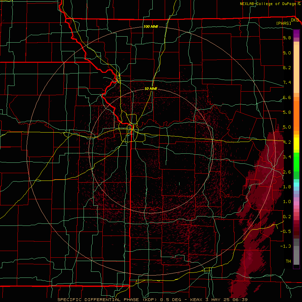Image resolution: width=302 pixels, height=302 pixels.
Task: Click the TH threshold label
Action: [288, 261]
